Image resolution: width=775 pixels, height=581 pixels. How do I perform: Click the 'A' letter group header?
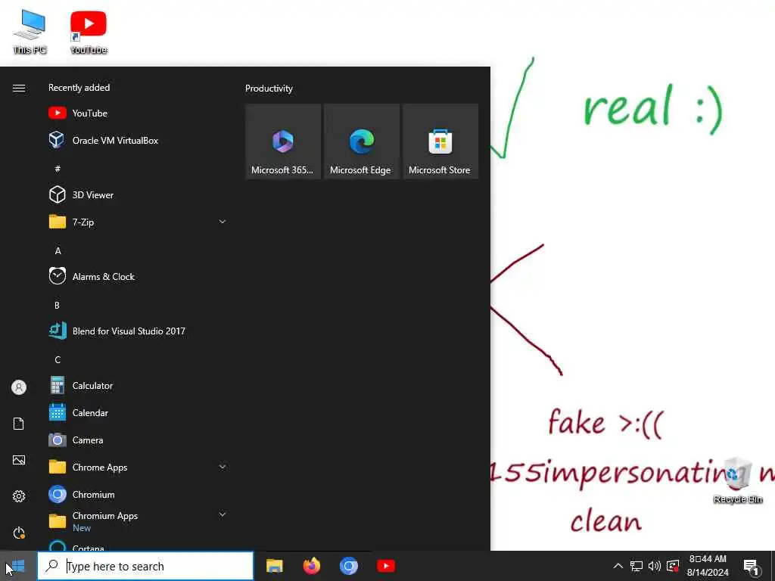click(58, 250)
